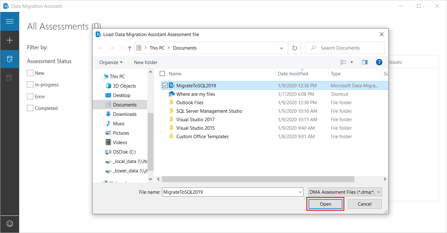Click the smiley feedback icon

[10, 224]
